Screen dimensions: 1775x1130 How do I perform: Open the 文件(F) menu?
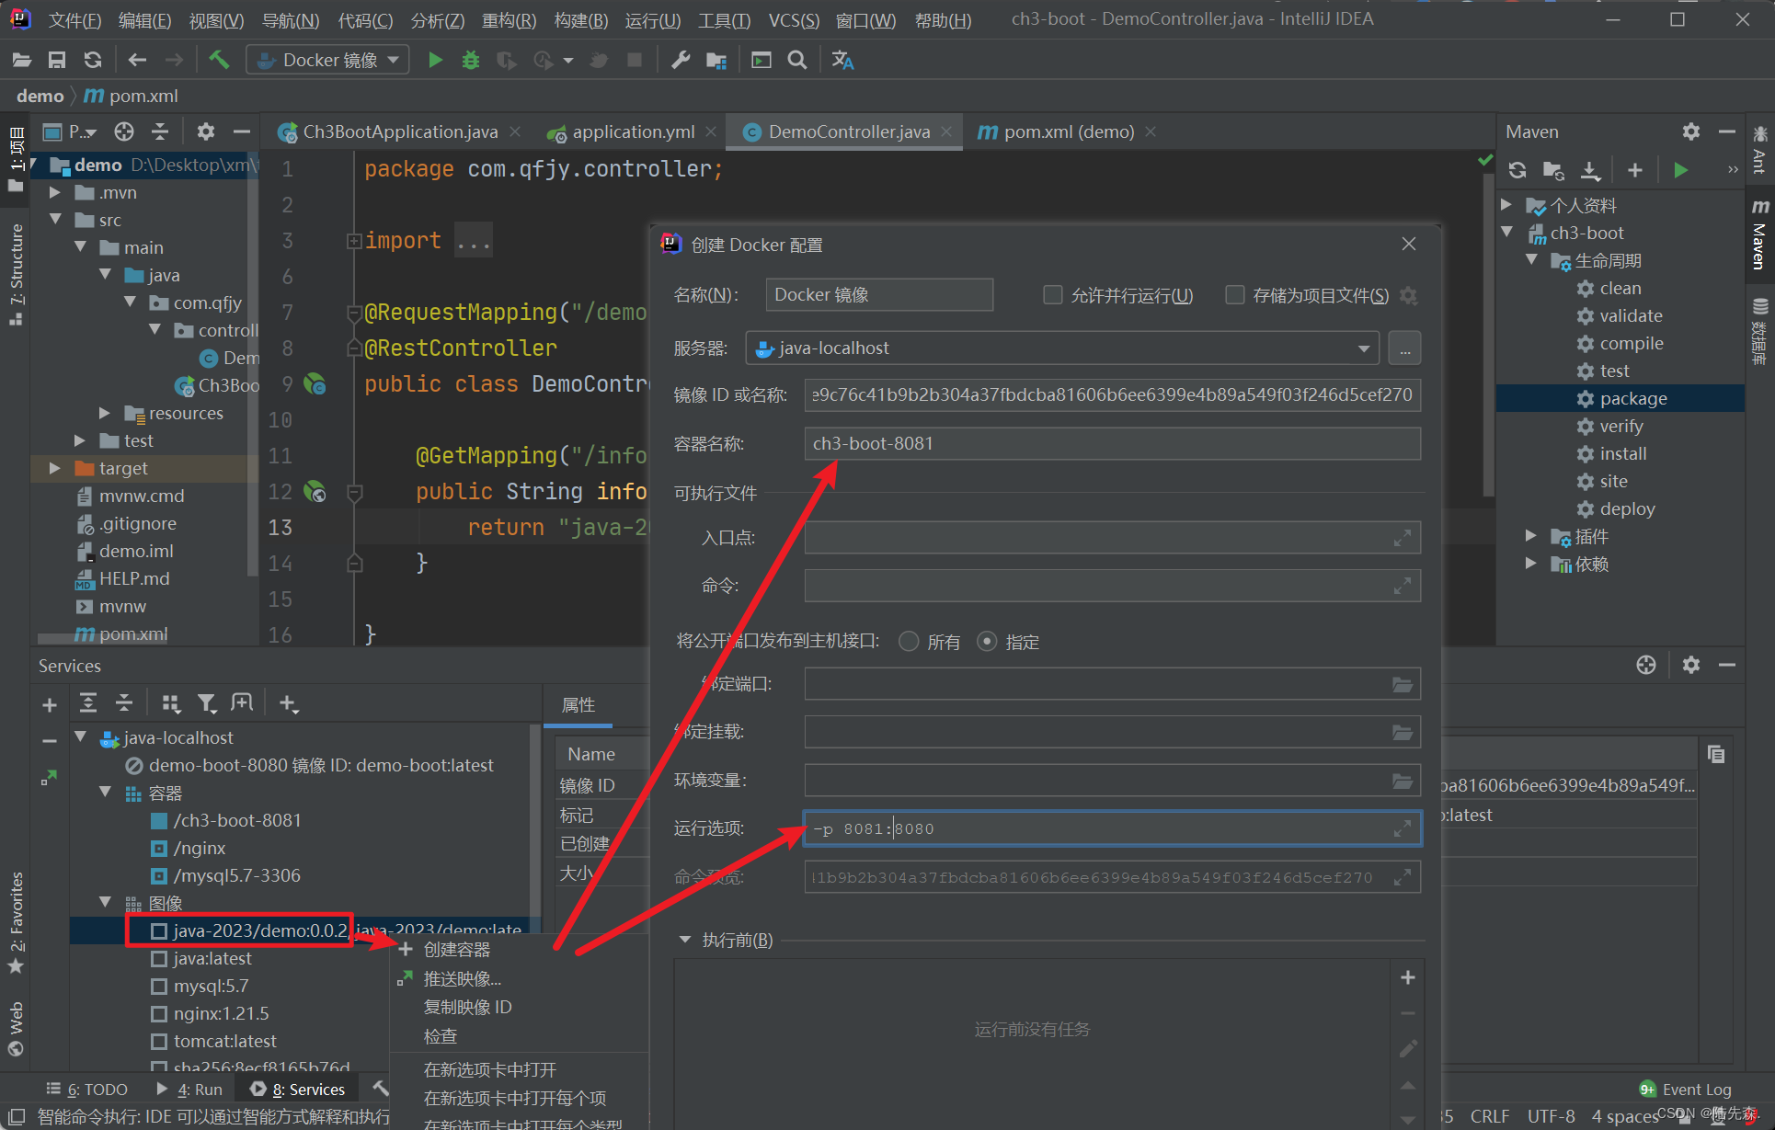[x=74, y=20]
